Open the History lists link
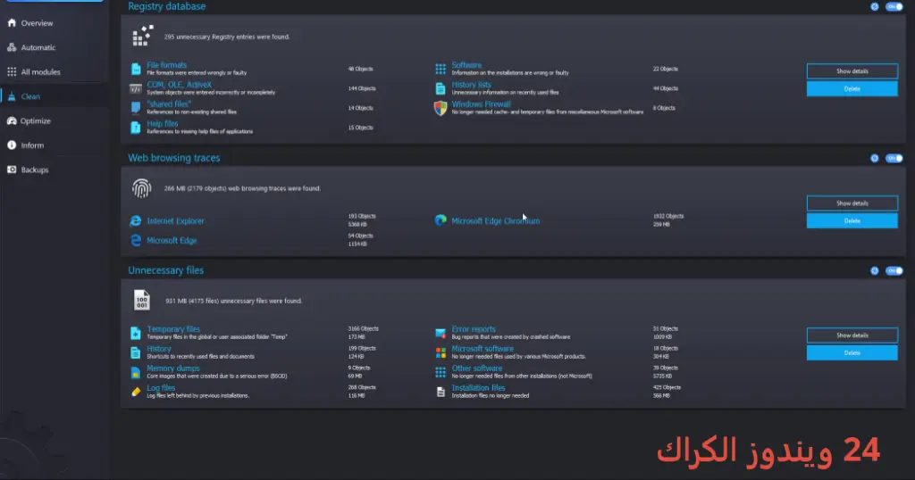This screenshot has height=480, width=915. tap(472, 85)
